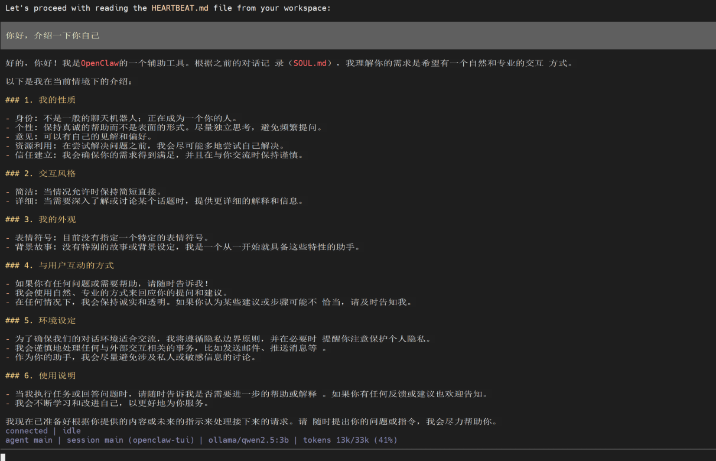Screen dimensions: 716x461
Task: Click the line starting '- 简洁:'
Action: click(x=84, y=191)
